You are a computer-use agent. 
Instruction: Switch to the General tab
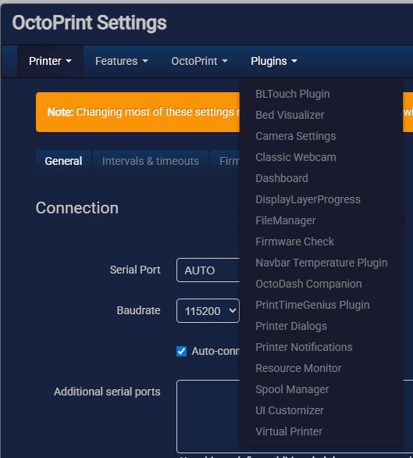63,161
